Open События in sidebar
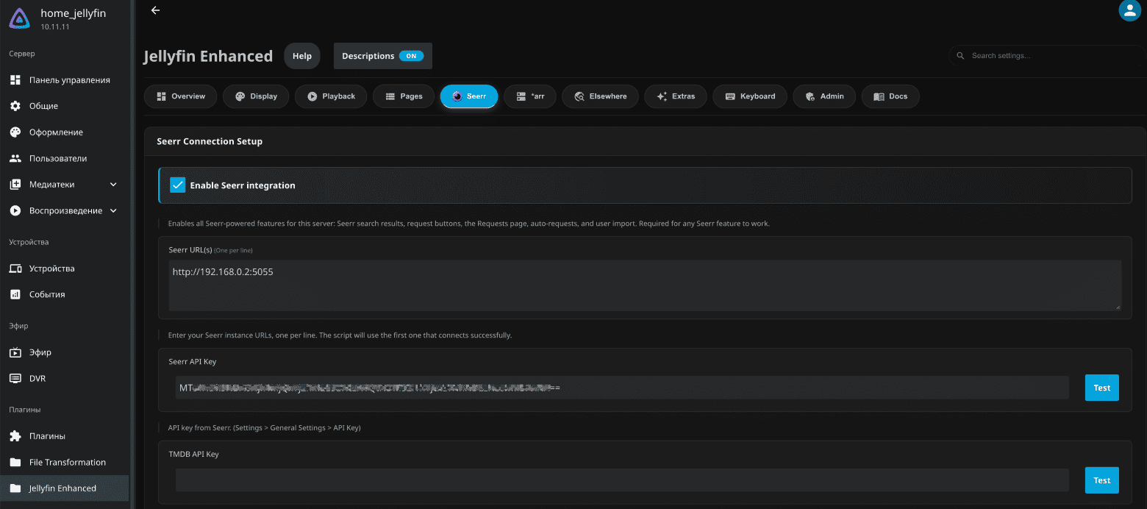 click(x=65, y=294)
